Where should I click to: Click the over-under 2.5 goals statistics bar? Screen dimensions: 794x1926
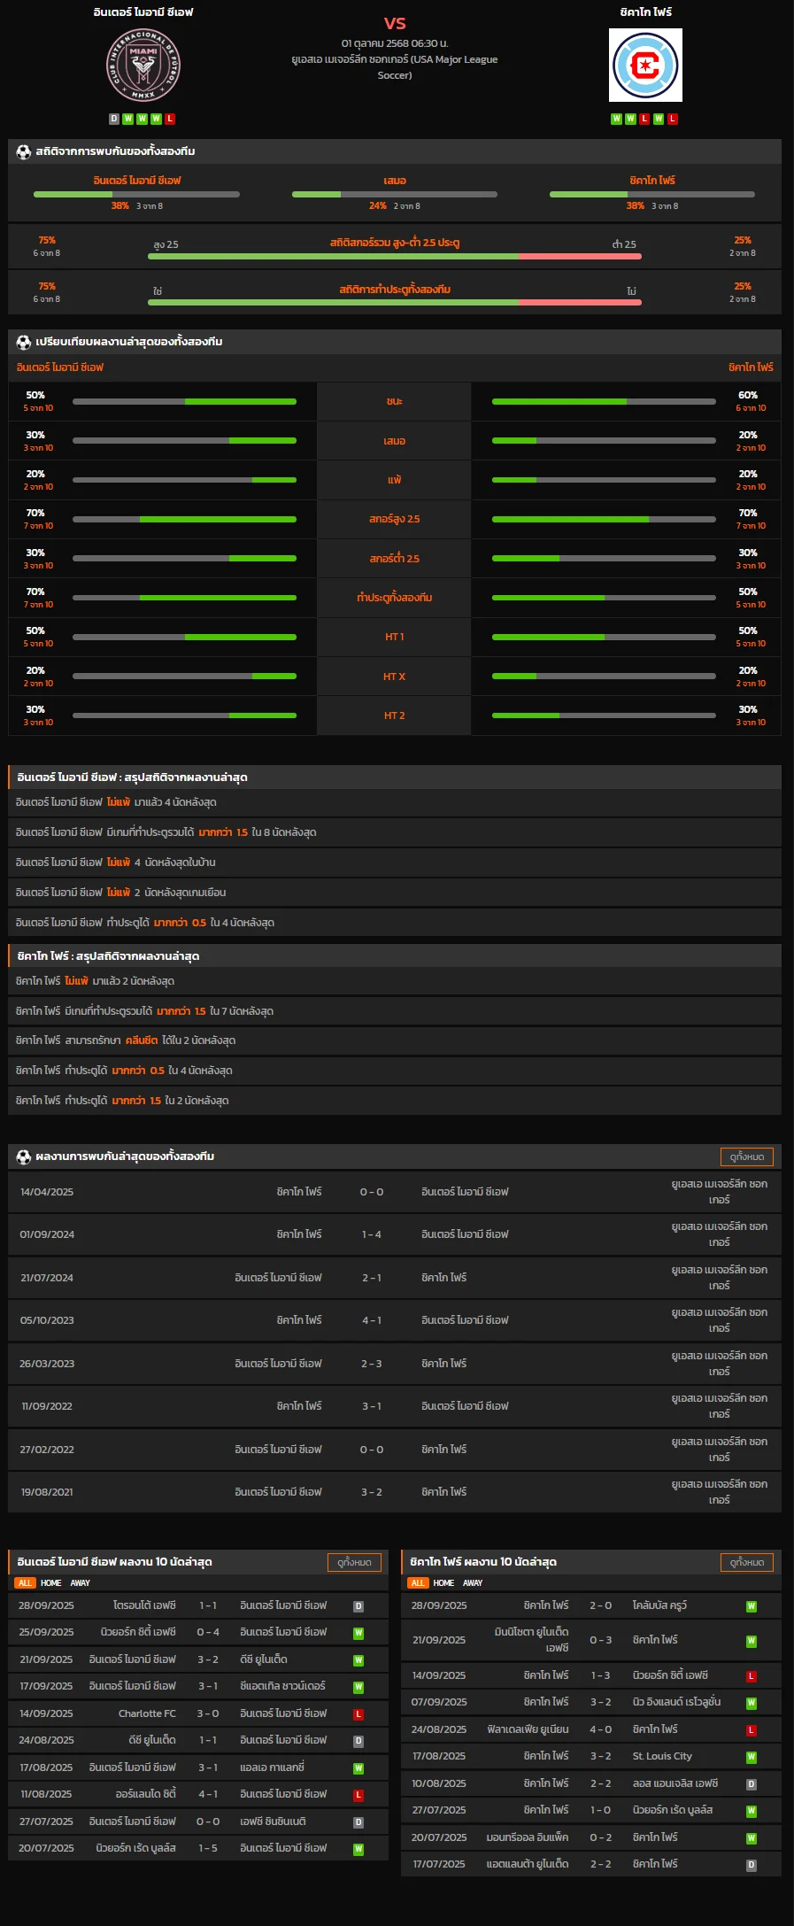pos(394,257)
